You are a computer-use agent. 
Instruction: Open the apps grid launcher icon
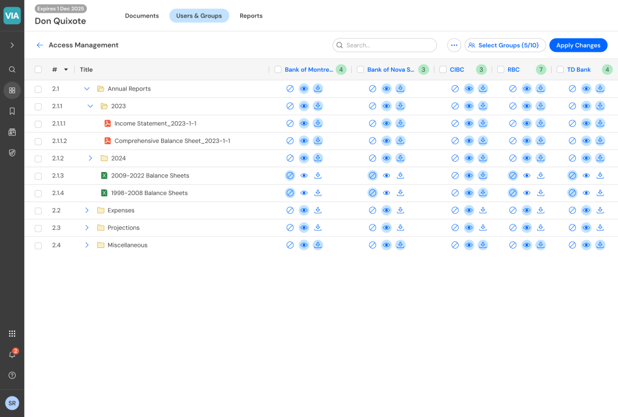(x=12, y=334)
